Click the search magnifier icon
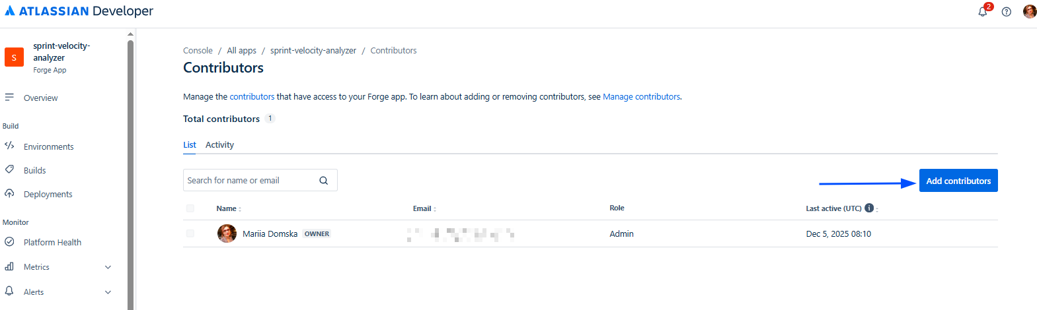Screen dimensions: 1037x310 click(324, 181)
